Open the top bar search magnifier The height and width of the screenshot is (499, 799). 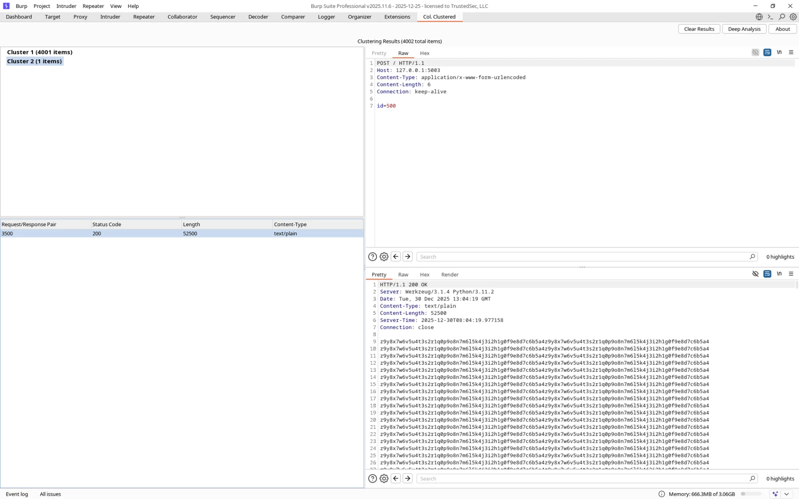click(782, 17)
